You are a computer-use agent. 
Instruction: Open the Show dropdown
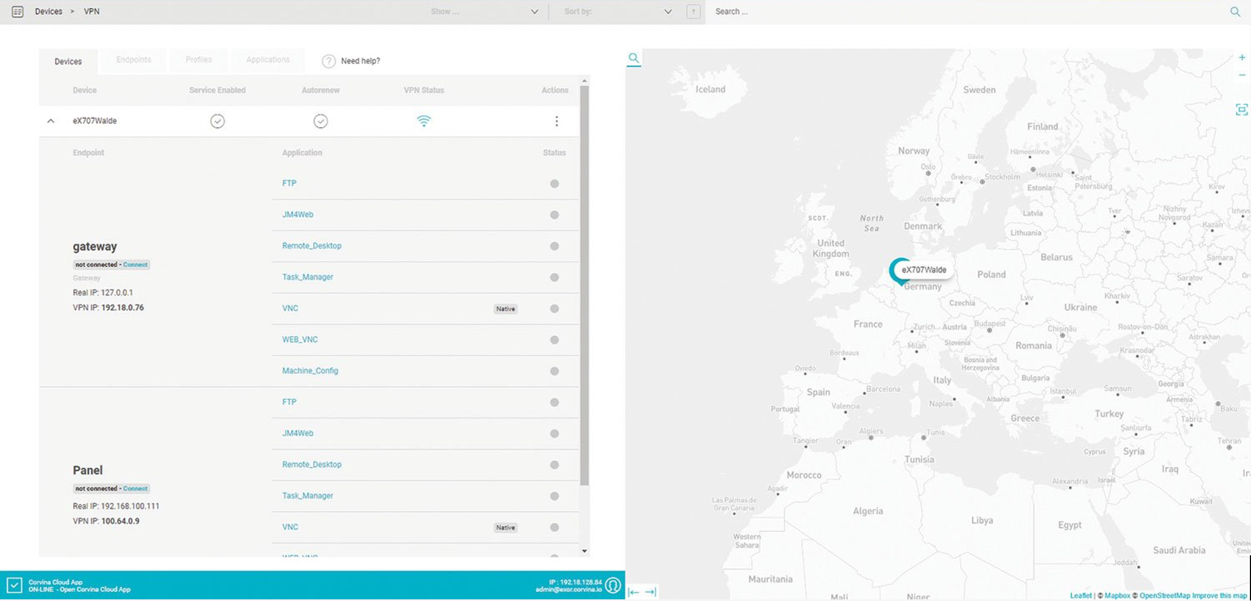click(x=484, y=11)
